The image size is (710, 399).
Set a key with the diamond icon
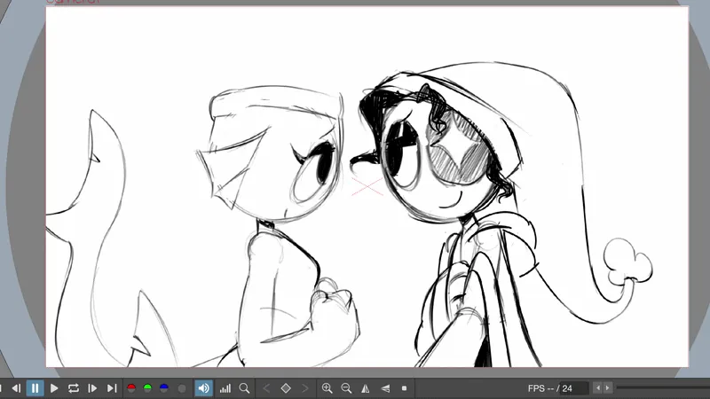coord(286,388)
